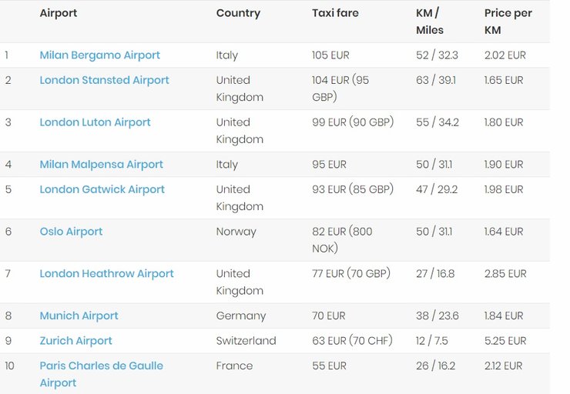Click the Airport column header
570x394 pixels.
pos(59,13)
